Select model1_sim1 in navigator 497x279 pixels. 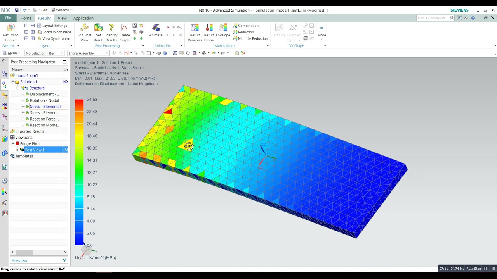point(26,76)
